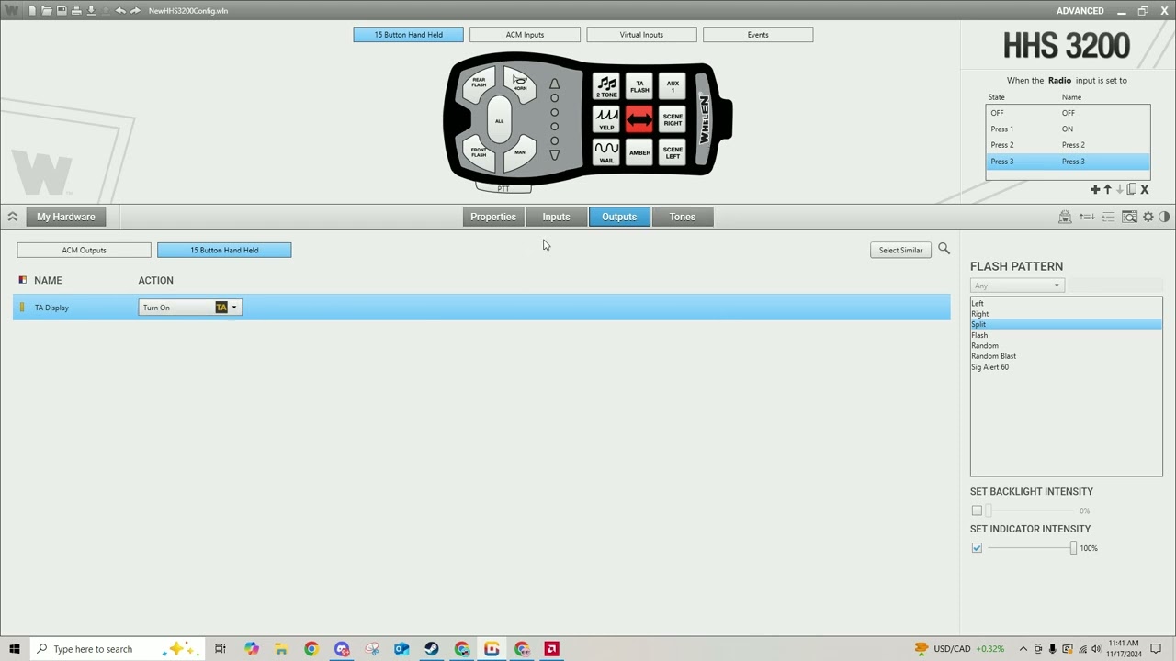Choose the Sig Alert 60 flash pattern

click(1066, 367)
